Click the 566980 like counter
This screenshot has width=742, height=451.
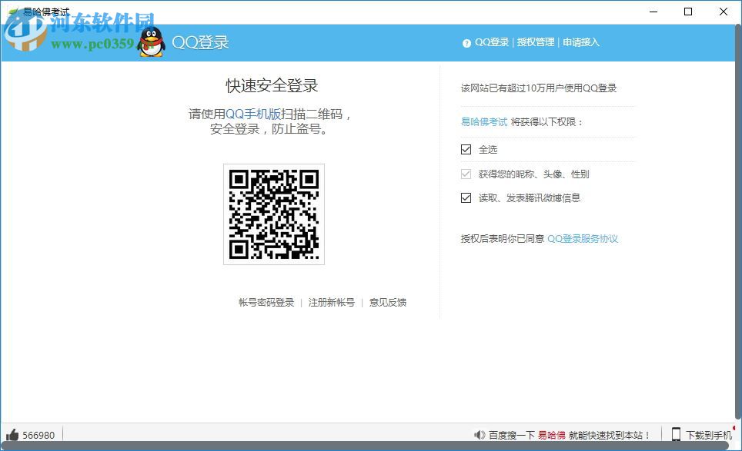38,435
